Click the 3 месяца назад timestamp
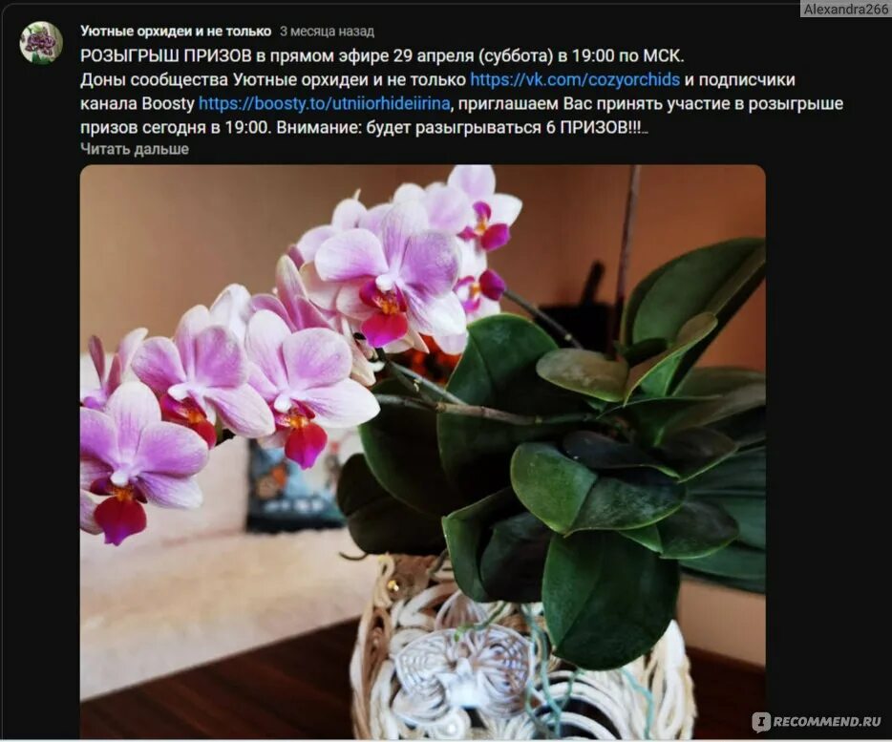892x742 pixels. click(x=327, y=32)
